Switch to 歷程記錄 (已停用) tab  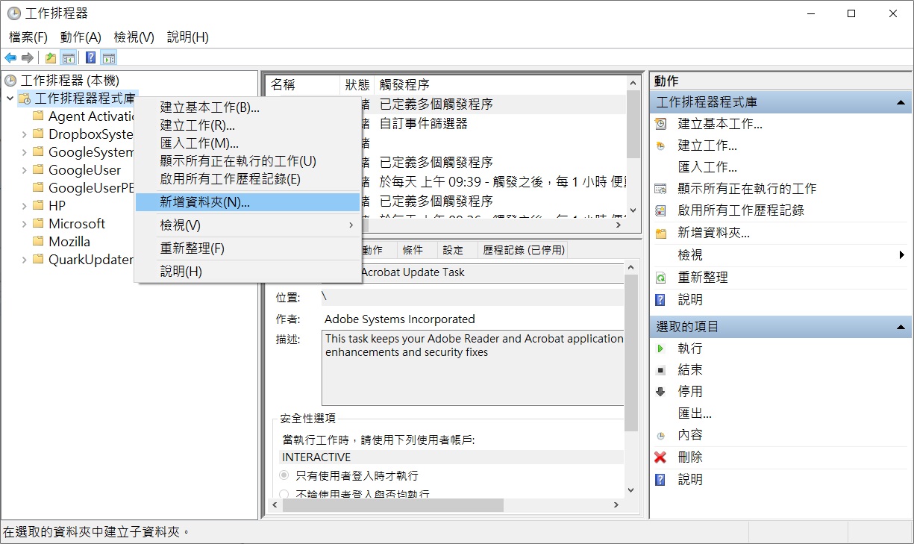tap(524, 250)
